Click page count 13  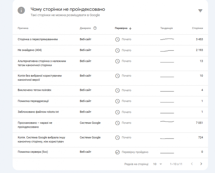point(201,61)
